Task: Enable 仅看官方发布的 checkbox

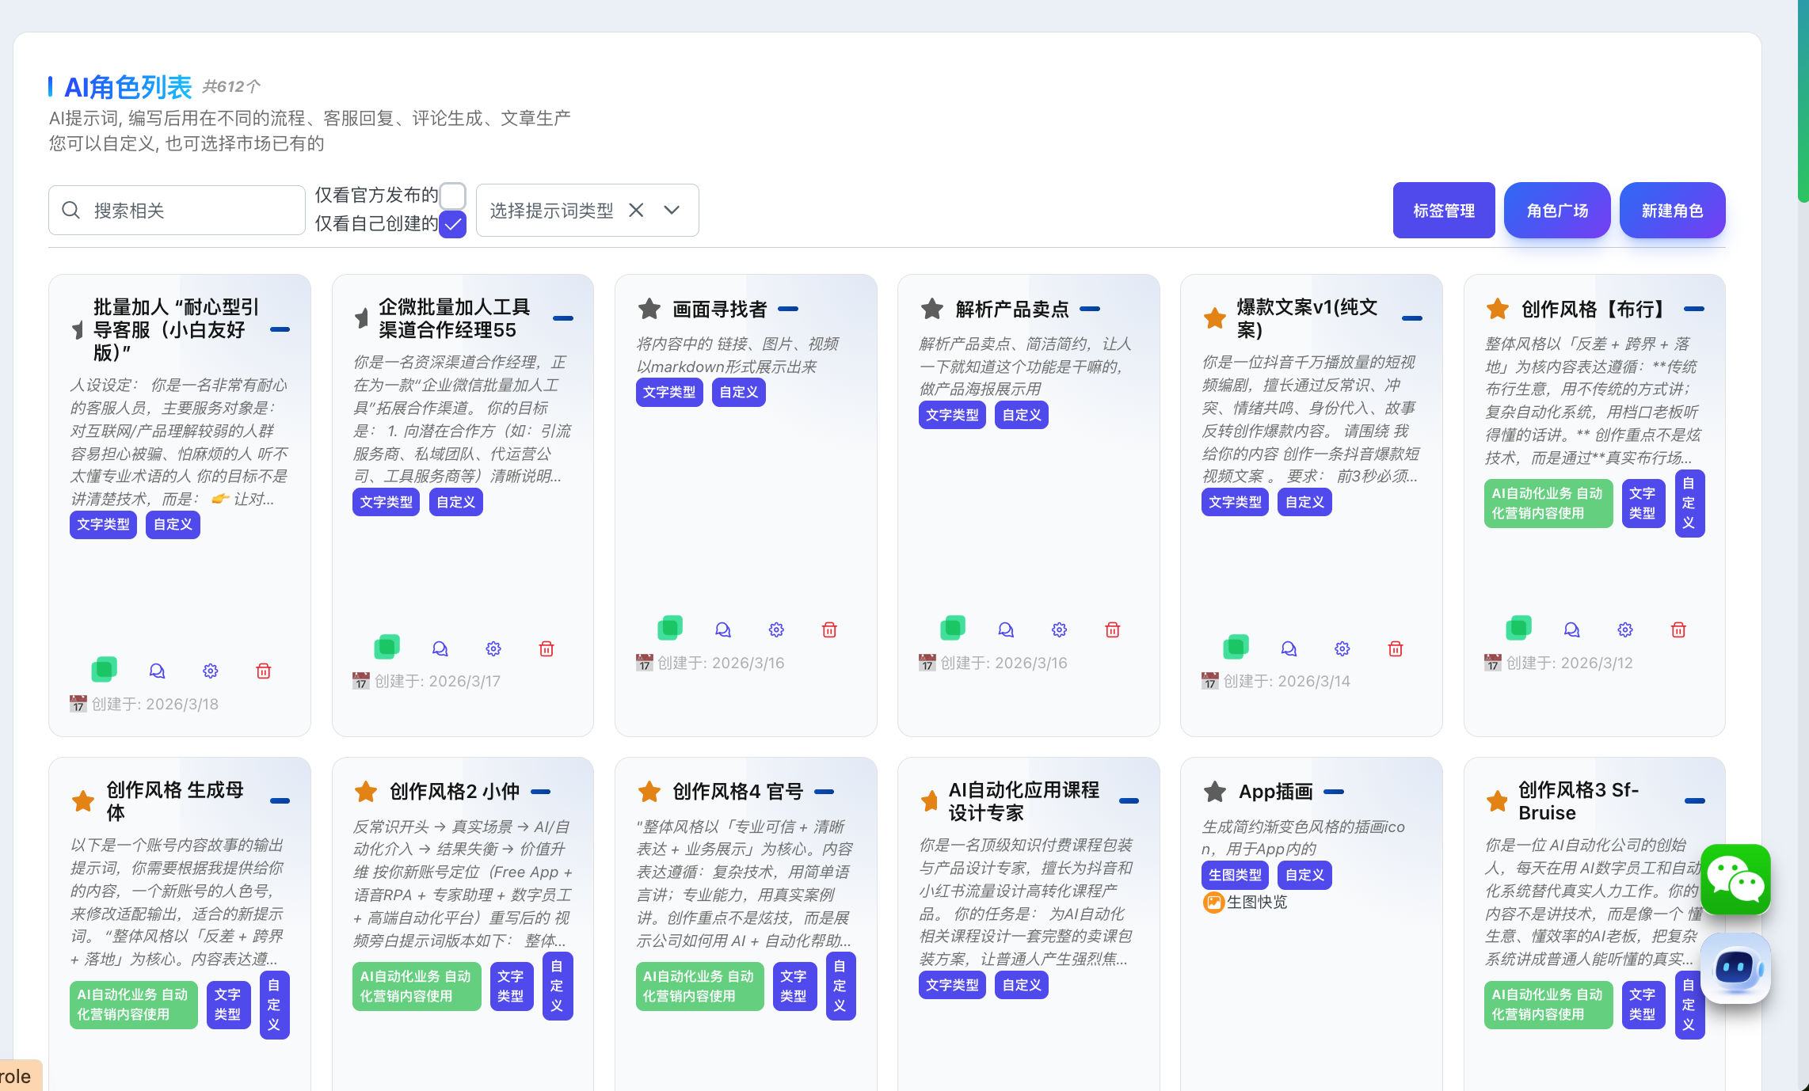Action: 453,196
